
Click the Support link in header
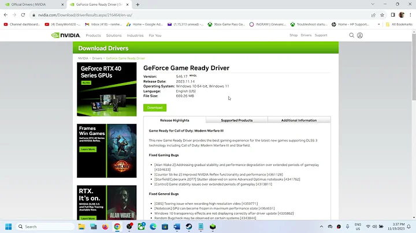[x=321, y=35]
